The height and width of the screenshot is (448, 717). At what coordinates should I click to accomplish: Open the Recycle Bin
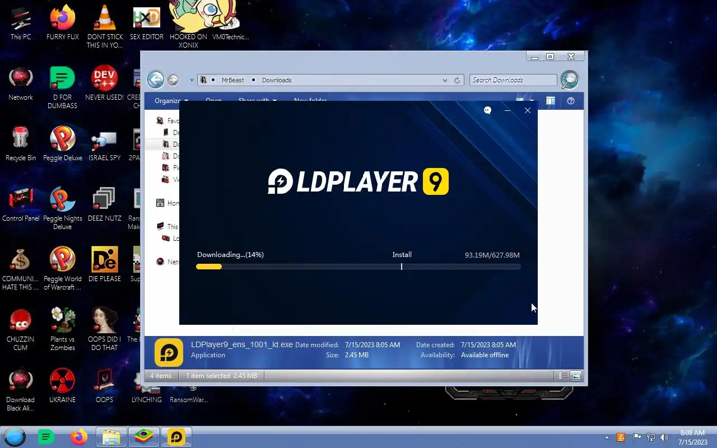pos(21,144)
